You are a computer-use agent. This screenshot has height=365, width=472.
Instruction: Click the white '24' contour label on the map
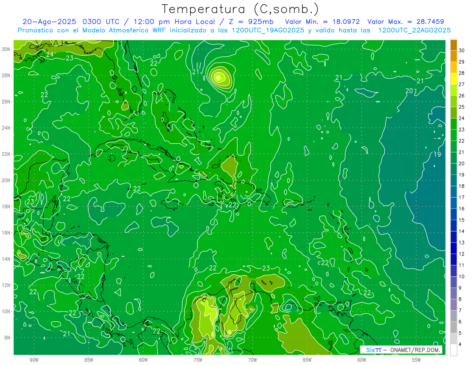point(50,55)
